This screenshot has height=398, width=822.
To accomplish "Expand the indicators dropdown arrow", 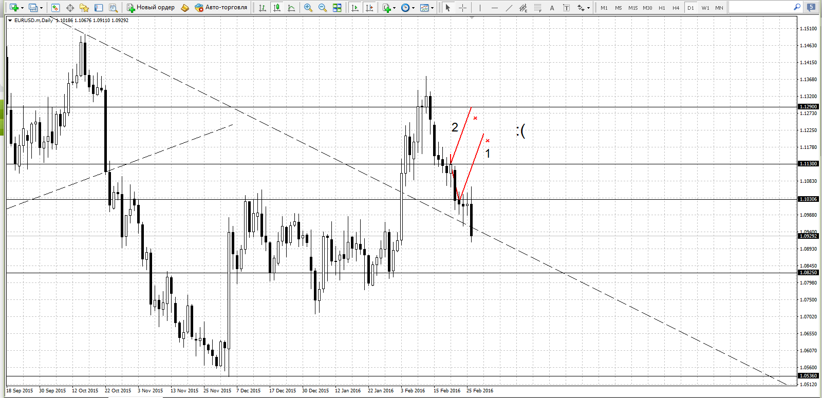I will [395, 8].
